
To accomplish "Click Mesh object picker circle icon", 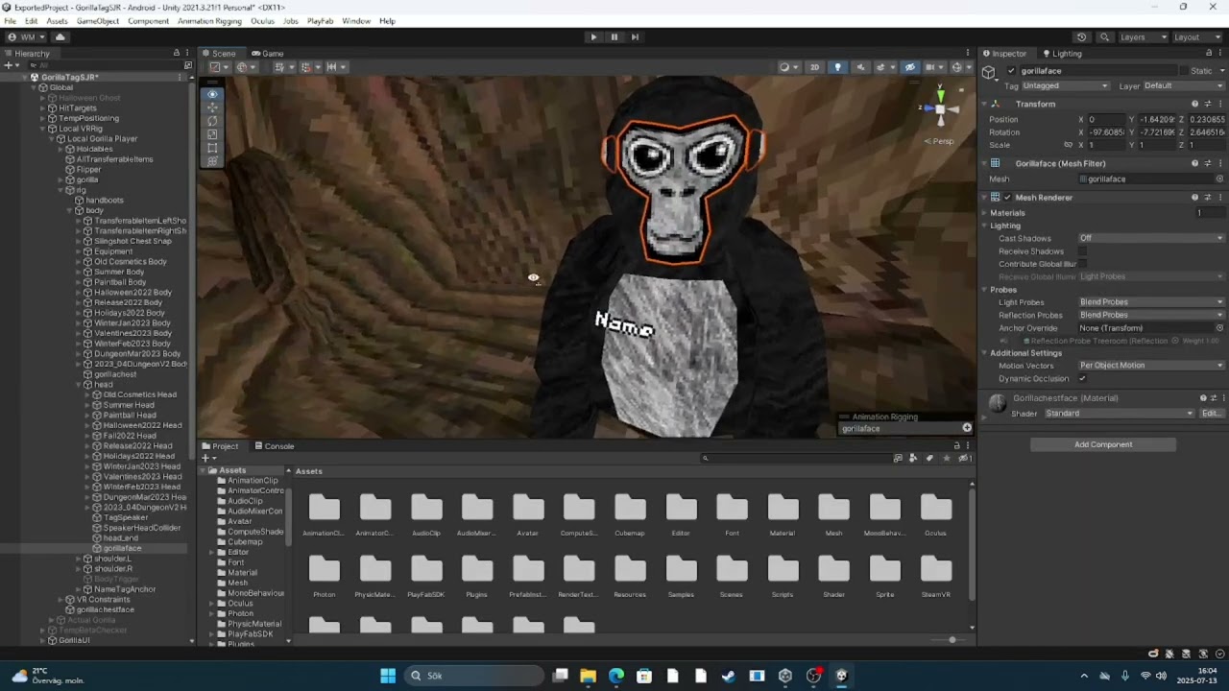I will pyautogui.click(x=1219, y=179).
